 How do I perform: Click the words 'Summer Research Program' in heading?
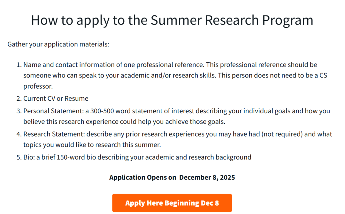tap(232, 20)
